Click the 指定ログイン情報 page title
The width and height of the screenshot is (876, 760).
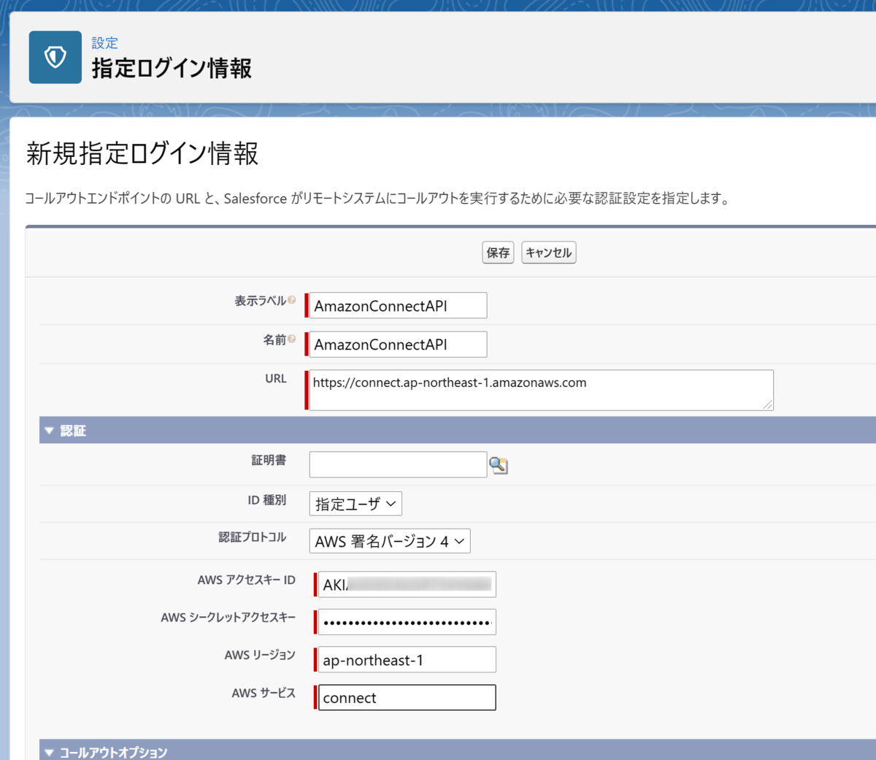tap(172, 69)
